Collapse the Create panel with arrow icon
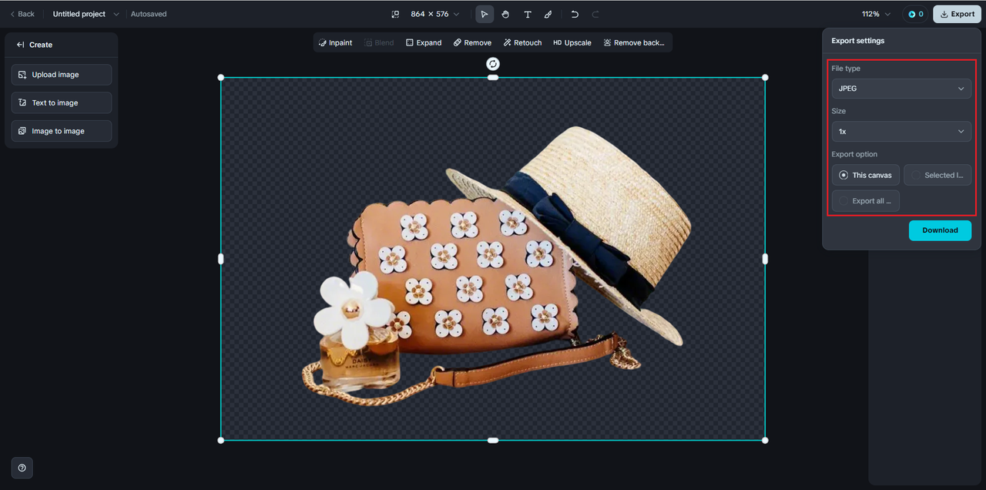 click(21, 45)
